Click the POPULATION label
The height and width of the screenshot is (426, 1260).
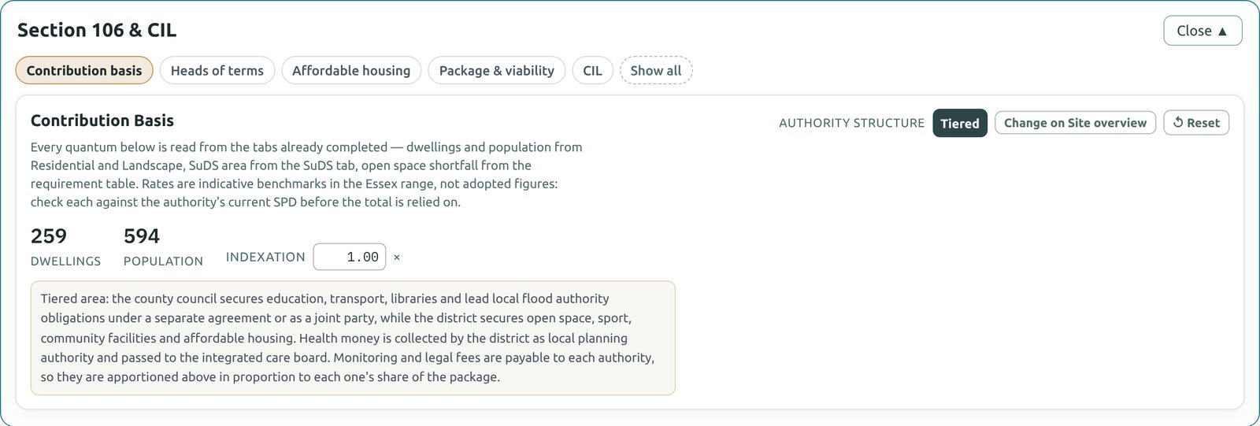[163, 261]
